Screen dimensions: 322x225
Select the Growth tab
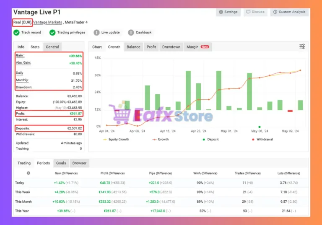pyautogui.click(x=114, y=47)
